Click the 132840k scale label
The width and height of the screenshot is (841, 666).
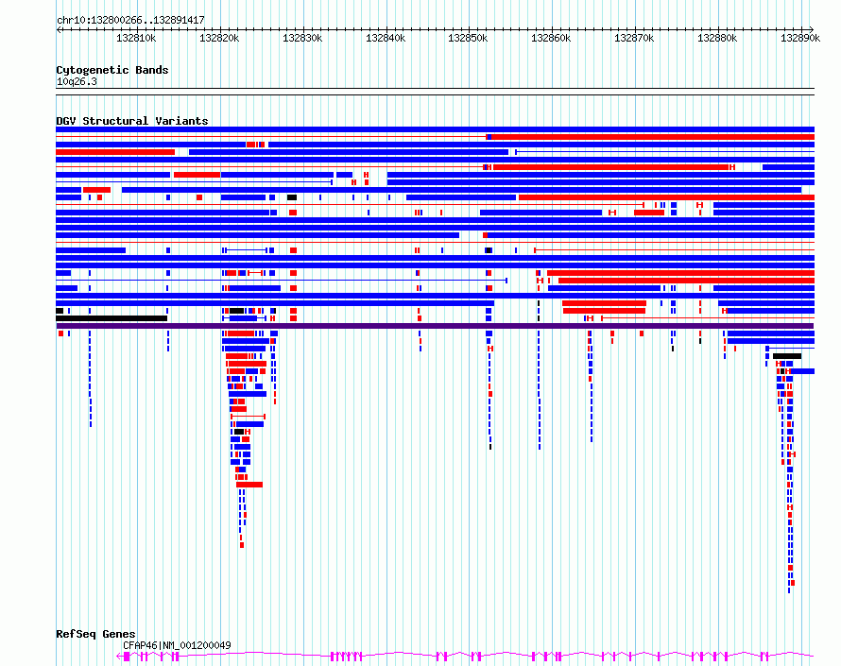pos(386,38)
